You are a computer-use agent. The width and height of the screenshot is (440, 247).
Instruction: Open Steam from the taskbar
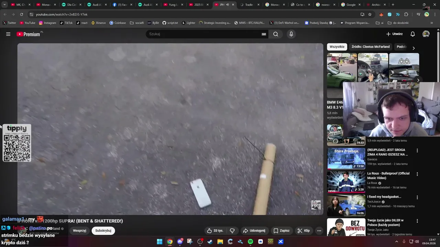(210, 242)
